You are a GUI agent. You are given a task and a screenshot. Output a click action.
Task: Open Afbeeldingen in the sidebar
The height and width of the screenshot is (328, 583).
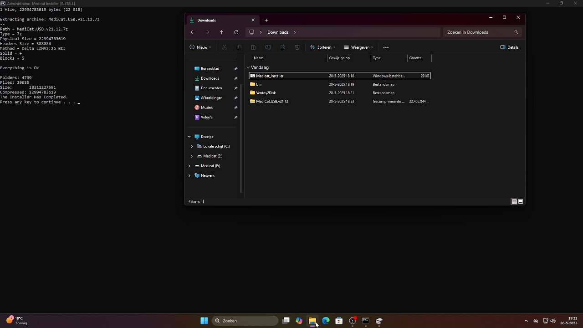[x=211, y=98]
